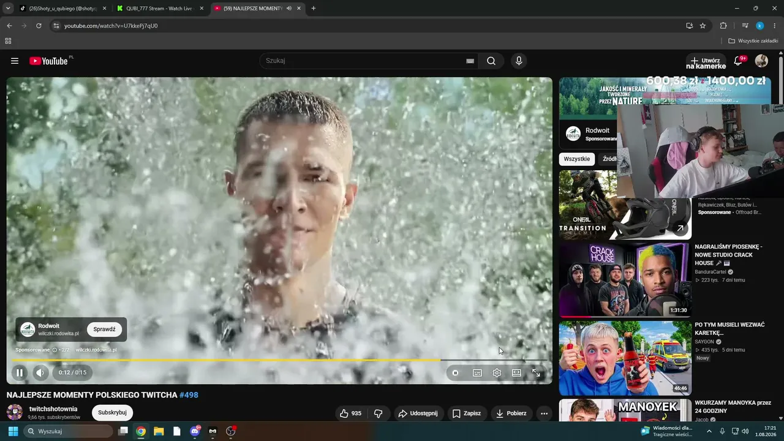This screenshot has width=784, height=441.
Task: Click the address bar URL
Action: click(111, 26)
